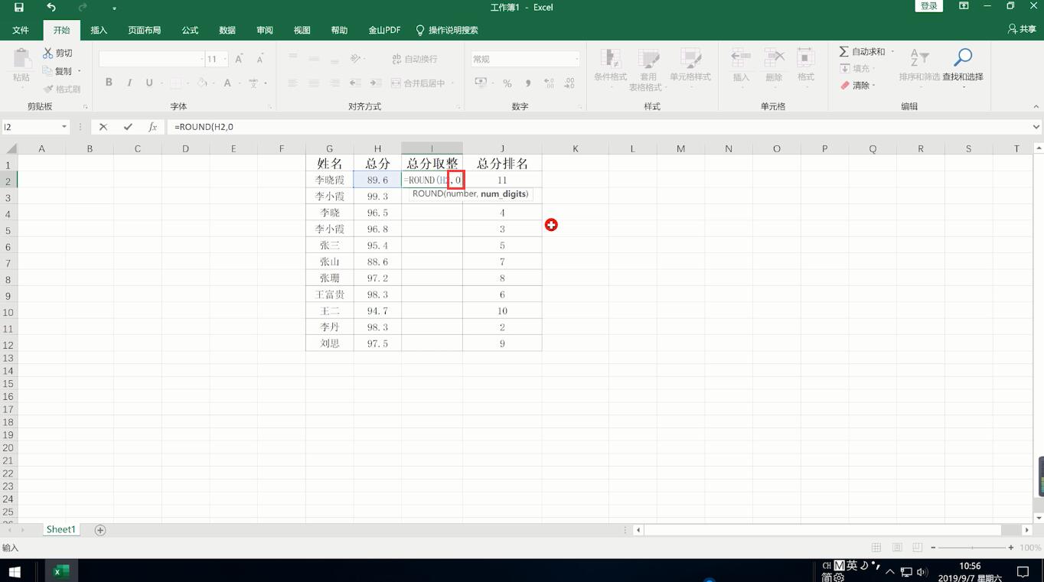The width and height of the screenshot is (1044, 582).
Task: Switch to 公式 ribbon tab
Action: tap(190, 30)
